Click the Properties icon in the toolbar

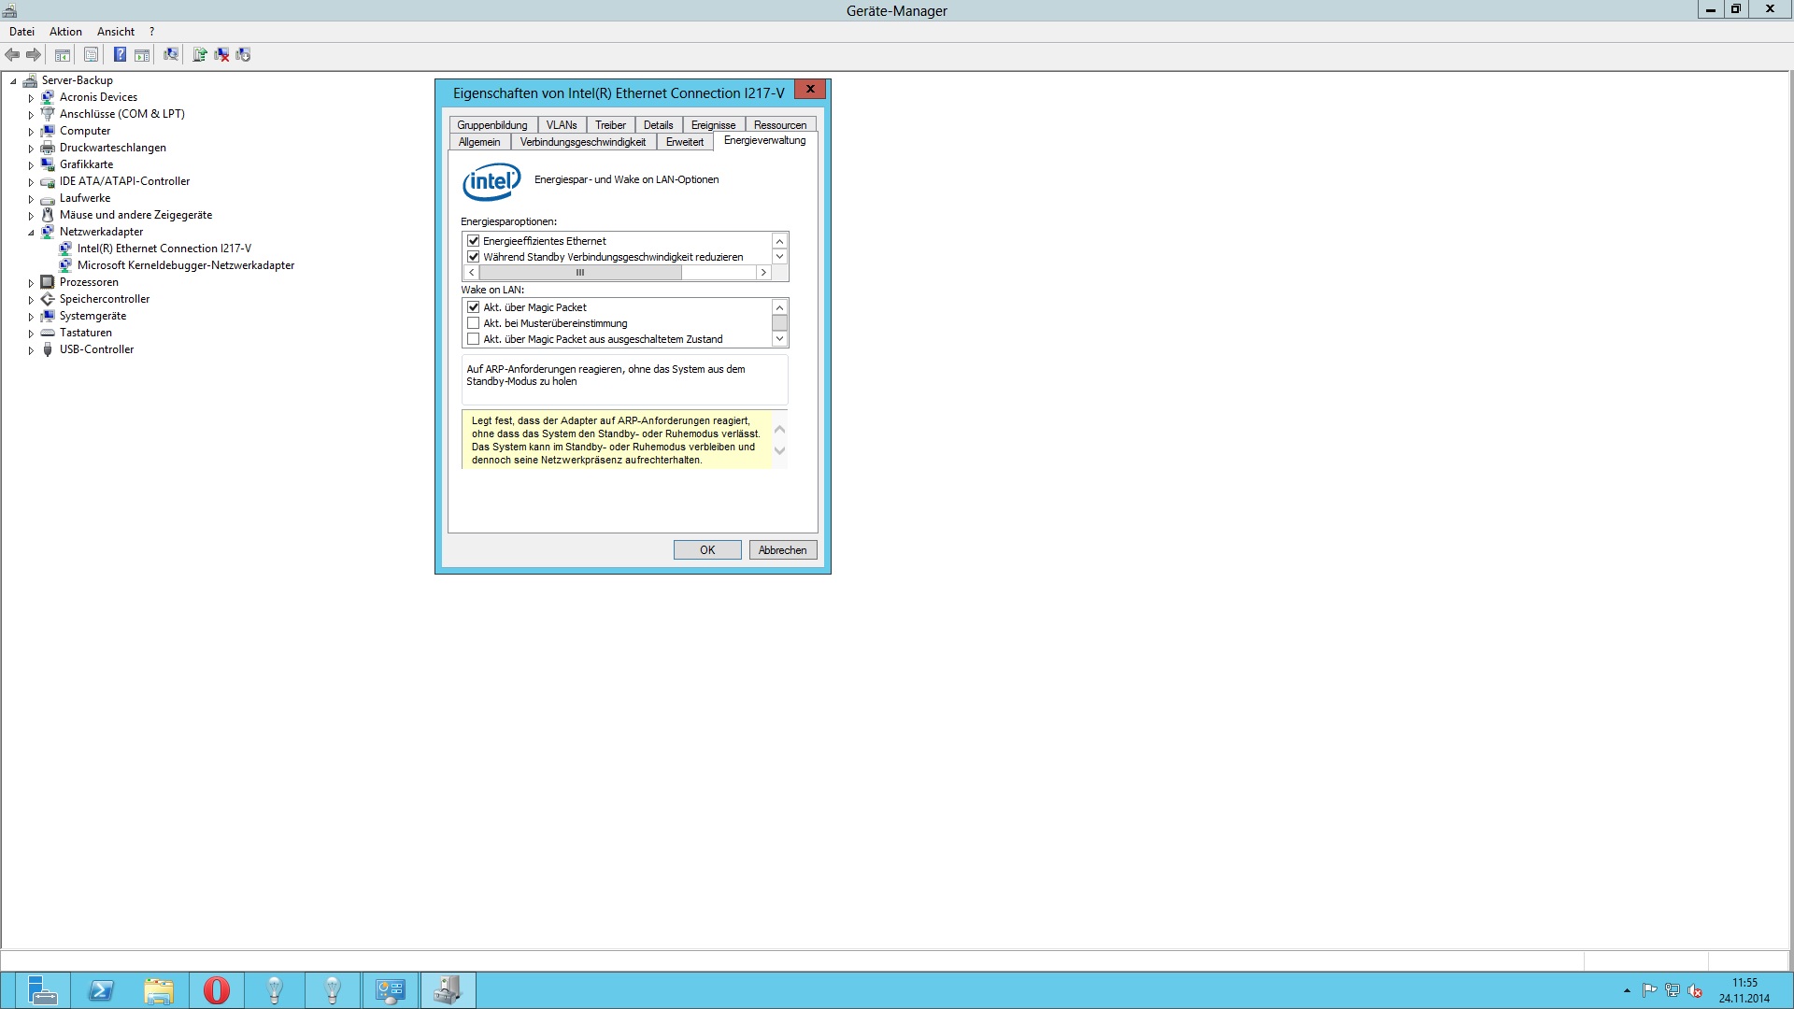pos(91,55)
